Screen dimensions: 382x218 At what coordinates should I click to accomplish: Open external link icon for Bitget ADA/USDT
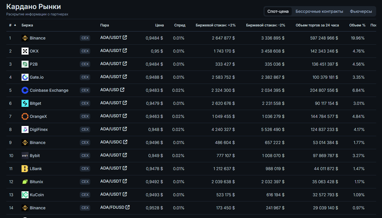125,103
